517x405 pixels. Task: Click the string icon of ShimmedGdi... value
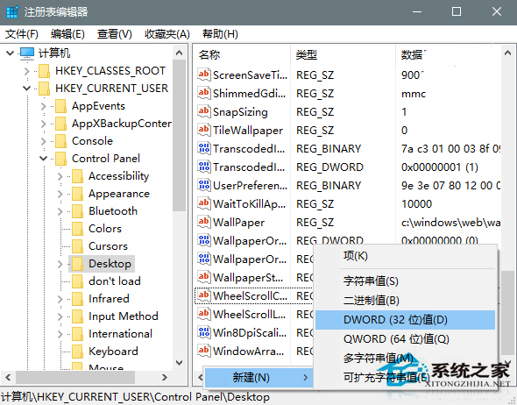tap(204, 93)
